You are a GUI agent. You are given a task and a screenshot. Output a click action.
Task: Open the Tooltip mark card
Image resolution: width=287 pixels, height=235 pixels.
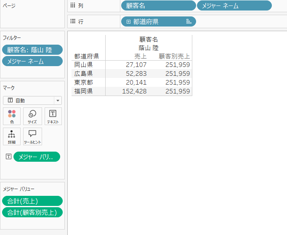pyautogui.click(x=32, y=136)
